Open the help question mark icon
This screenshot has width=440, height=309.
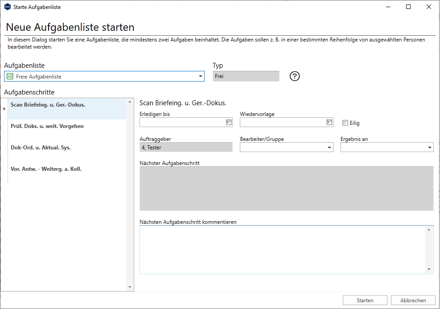point(294,76)
